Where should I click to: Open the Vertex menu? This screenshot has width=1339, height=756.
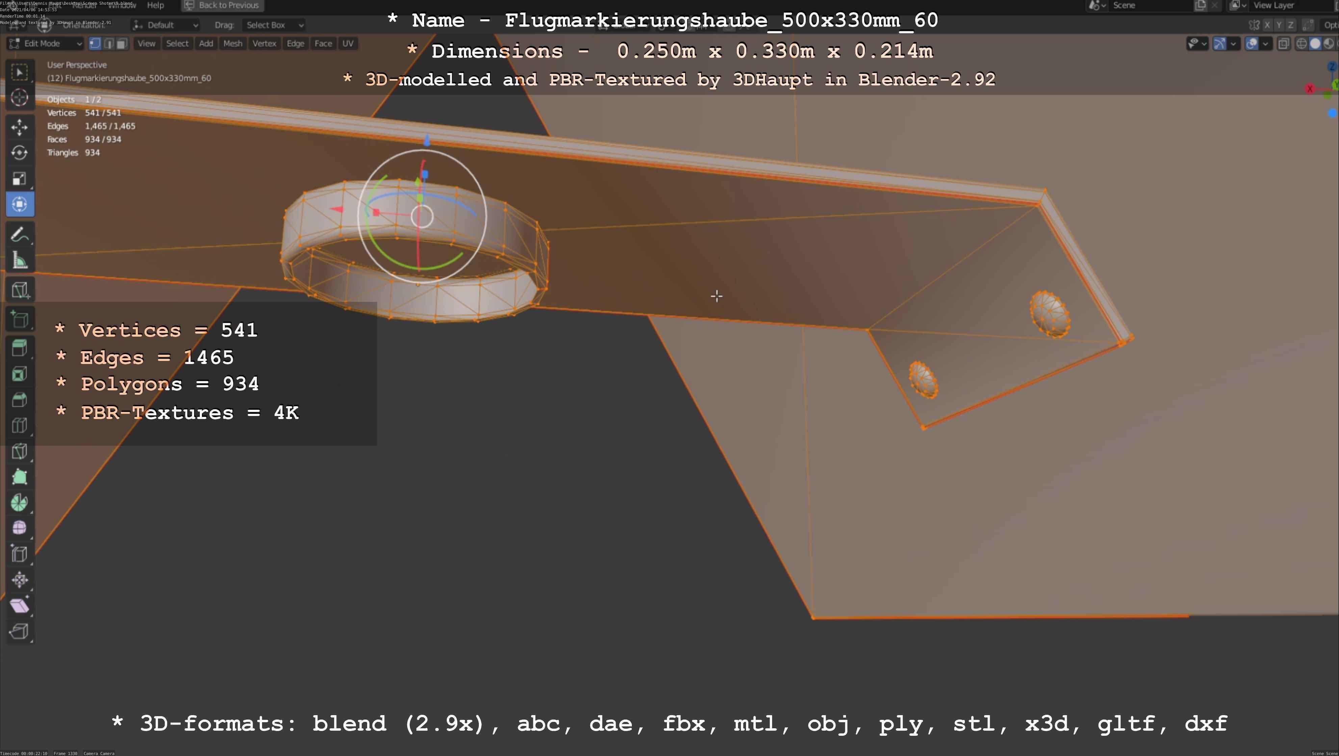264,44
